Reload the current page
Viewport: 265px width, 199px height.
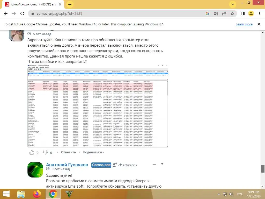22,13
